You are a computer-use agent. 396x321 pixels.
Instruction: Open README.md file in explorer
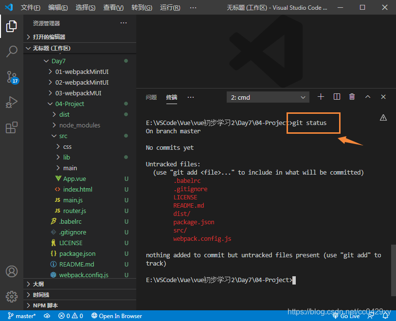tap(80, 264)
